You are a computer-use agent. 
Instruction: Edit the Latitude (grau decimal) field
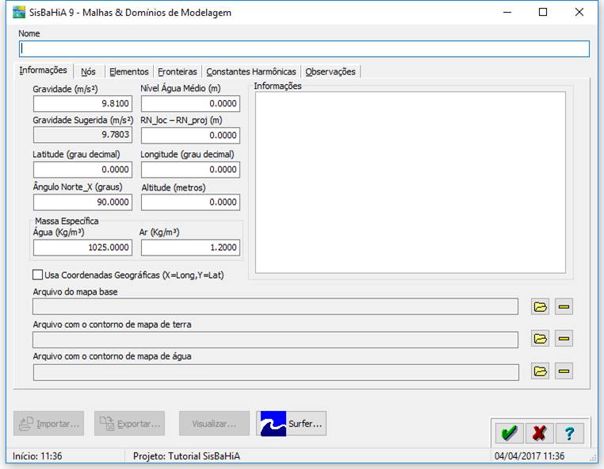pos(82,170)
